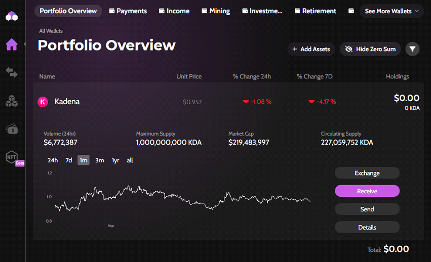Click the crossed-eye icon of Hide Zero Sum
Image resolution: width=431 pixels, height=262 pixels.
pyautogui.click(x=348, y=49)
